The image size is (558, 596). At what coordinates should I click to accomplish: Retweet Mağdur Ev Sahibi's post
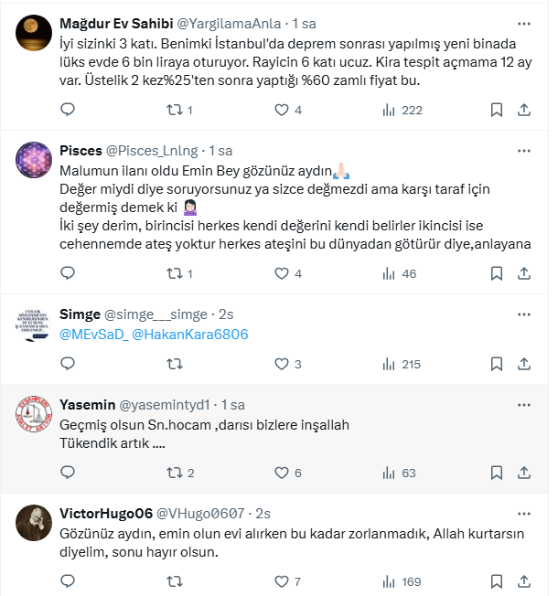173,110
